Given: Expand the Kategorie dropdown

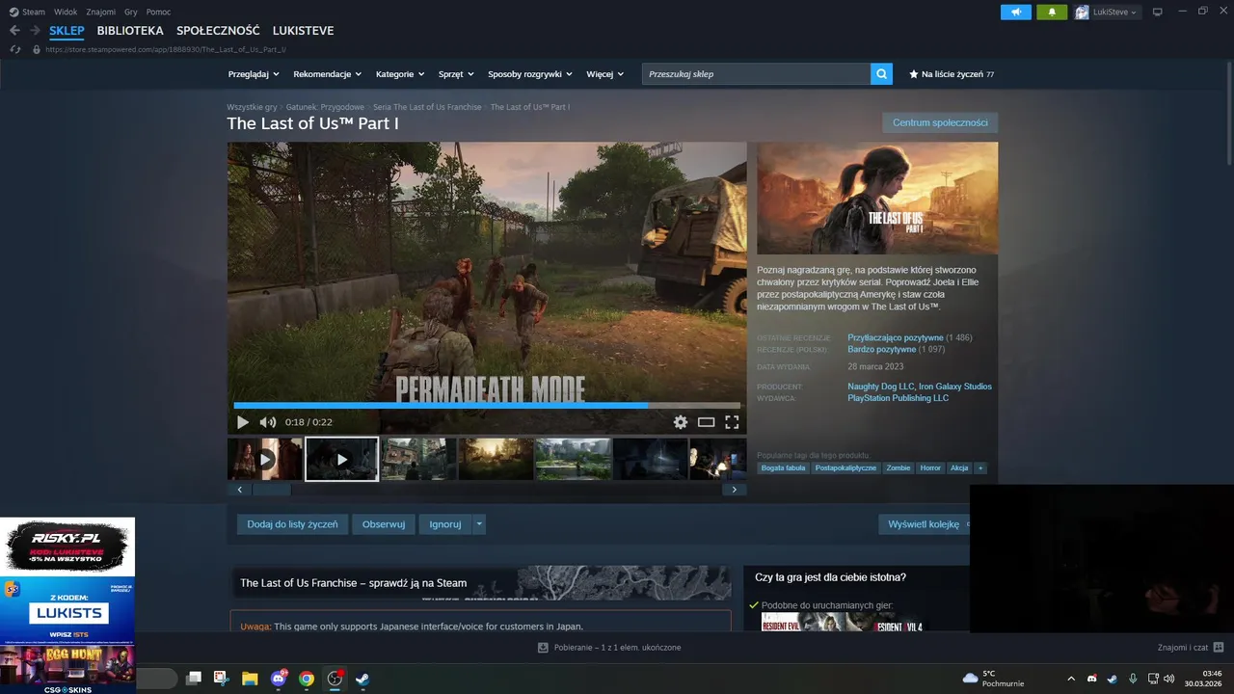Looking at the screenshot, I should pos(400,74).
